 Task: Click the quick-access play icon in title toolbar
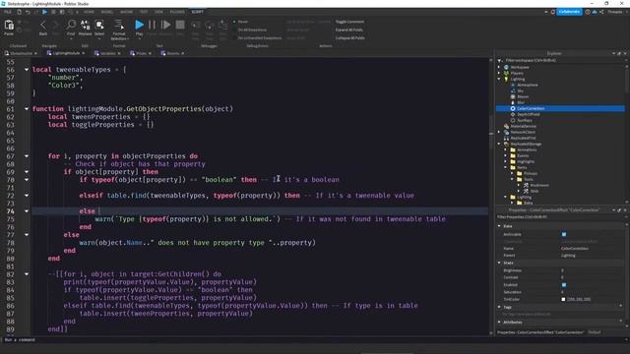[x=44, y=12]
